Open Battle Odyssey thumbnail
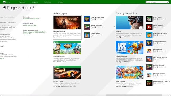This screenshot has height=96, width=171. (x=130, y=72)
